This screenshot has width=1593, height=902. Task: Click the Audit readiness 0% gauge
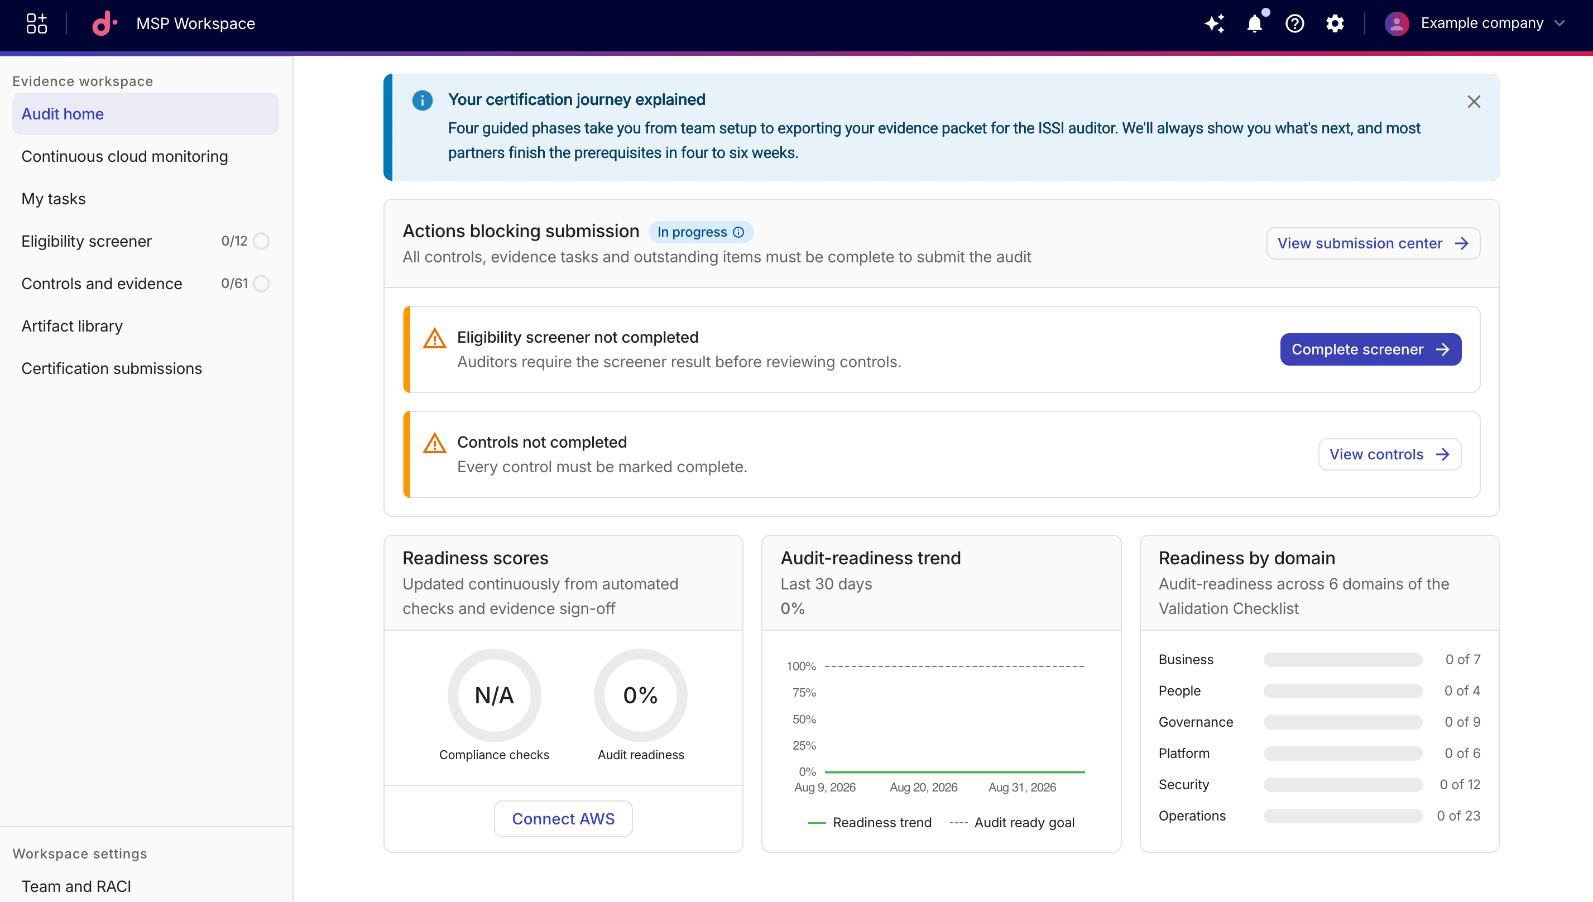coord(640,695)
